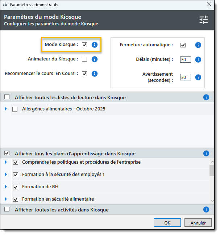Expand the Allergènes alimentaires - Octobre 2025 item

(6, 109)
